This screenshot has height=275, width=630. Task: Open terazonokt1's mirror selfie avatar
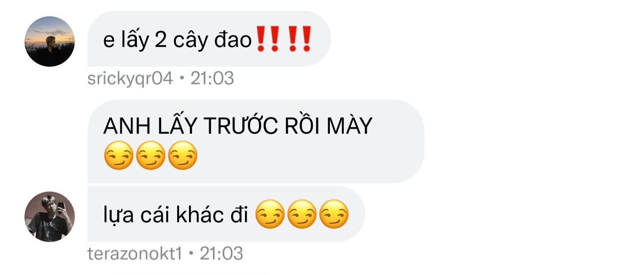pos(49,216)
